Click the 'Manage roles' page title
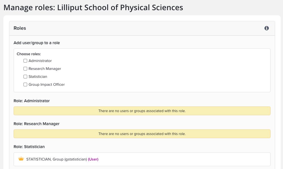Screen dimensions: 283x169 [x=93, y=7]
